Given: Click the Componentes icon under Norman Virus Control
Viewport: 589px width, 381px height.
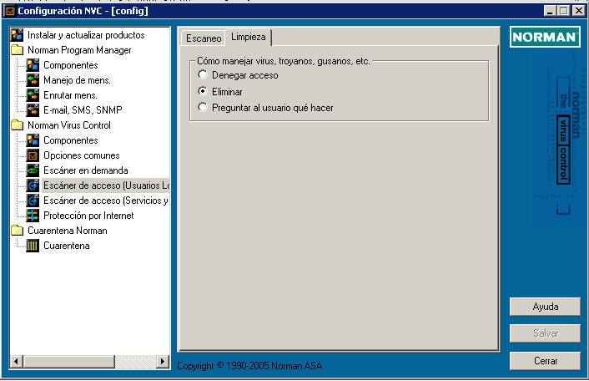Looking at the screenshot, I should point(33,140).
